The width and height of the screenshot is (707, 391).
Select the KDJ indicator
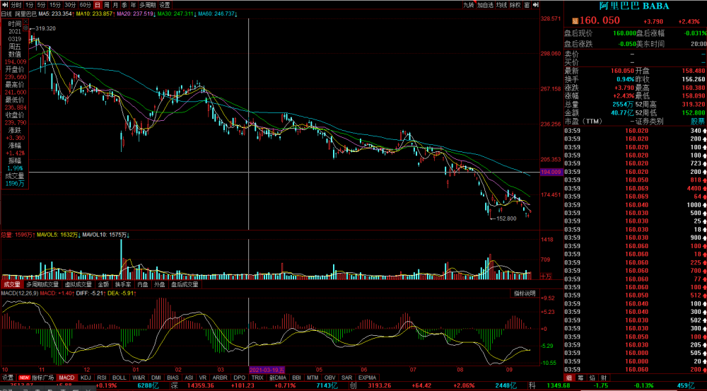click(86, 378)
